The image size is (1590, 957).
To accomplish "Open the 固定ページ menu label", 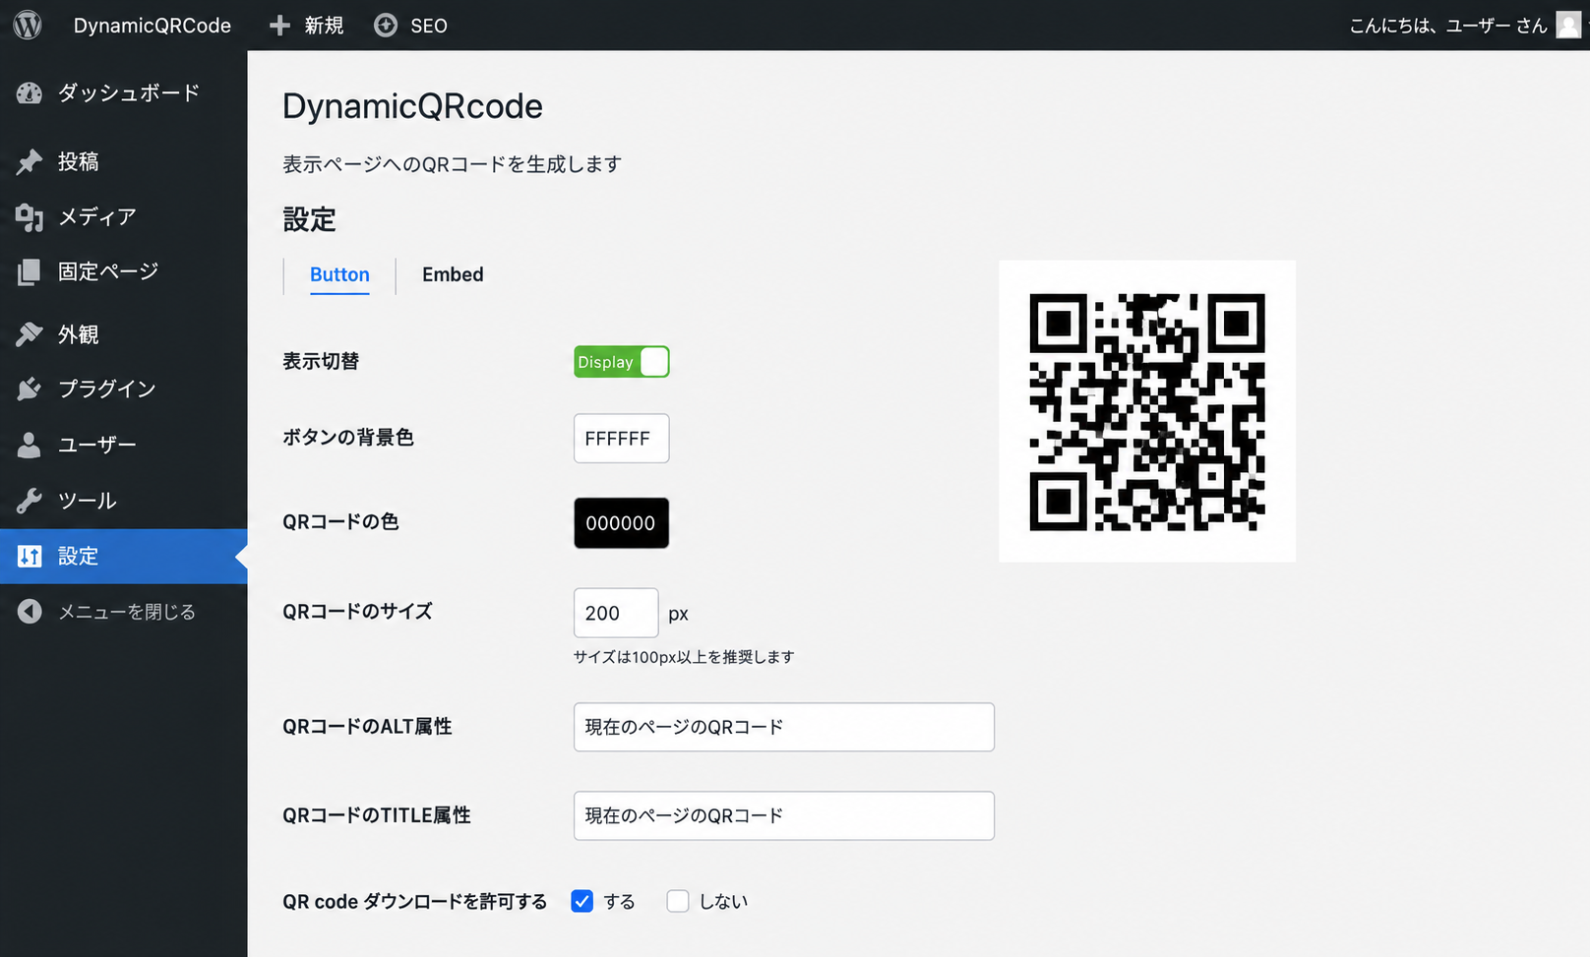I will coord(108,272).
